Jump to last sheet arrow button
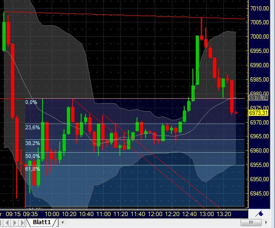The image size is (275, 228). point(22,223)
